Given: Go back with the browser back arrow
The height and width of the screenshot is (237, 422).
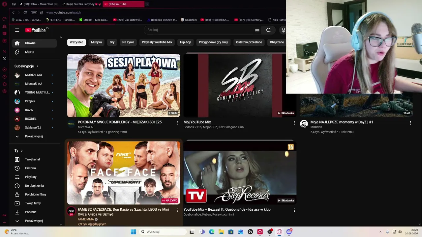Looking at the screenshot, I should [x=13, y=13].
